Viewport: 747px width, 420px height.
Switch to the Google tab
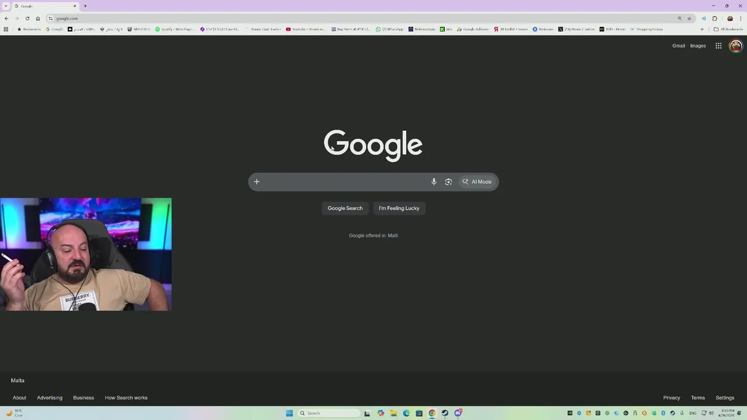[44, 6]
